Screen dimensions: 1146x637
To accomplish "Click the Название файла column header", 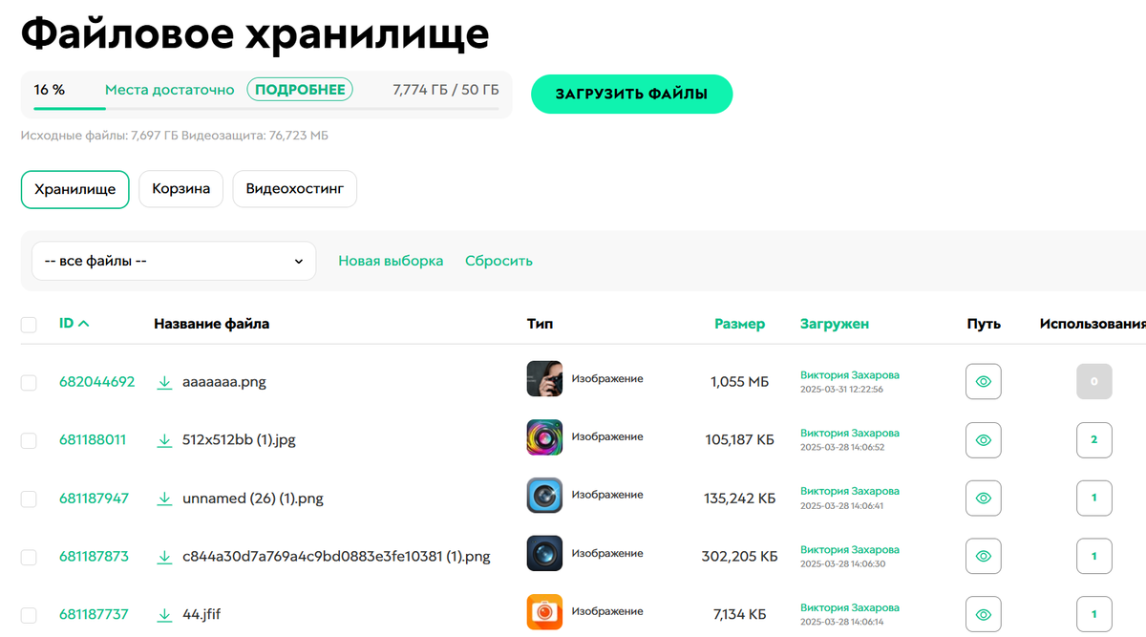I will pos(211,324).
